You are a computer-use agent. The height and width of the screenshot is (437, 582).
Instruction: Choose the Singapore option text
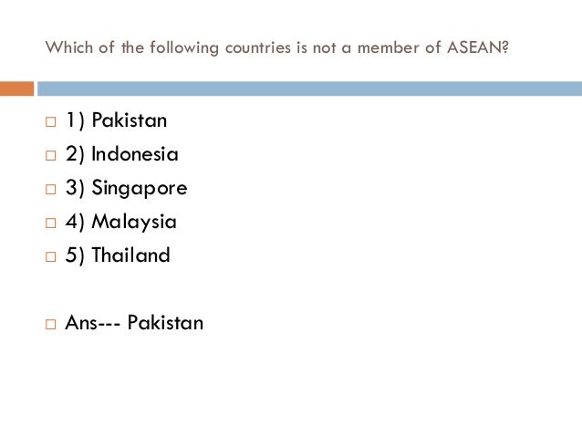140,189
